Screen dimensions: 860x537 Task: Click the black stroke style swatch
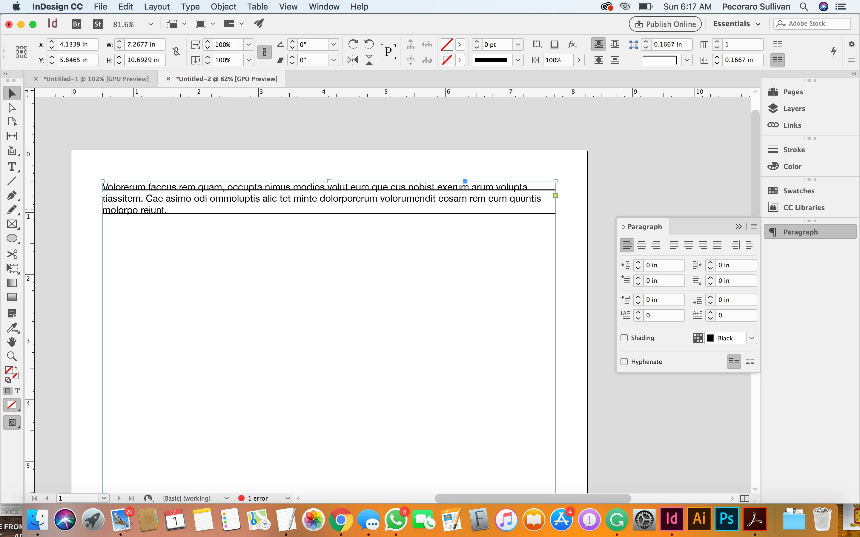[491, 60]
